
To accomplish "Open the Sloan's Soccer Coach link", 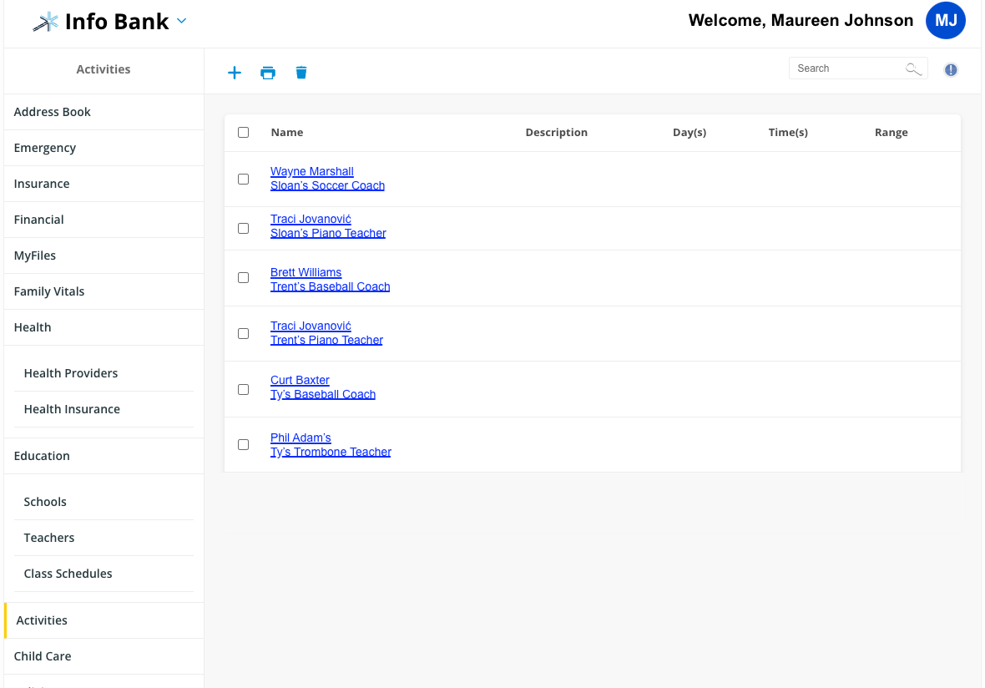I will (x=327, y=185).
